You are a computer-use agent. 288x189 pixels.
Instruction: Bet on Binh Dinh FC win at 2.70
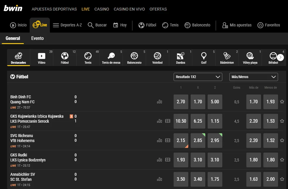181,102
